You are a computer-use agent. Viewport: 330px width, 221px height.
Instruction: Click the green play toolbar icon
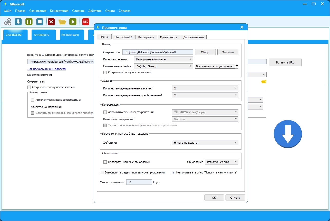[x=73, y=22]
